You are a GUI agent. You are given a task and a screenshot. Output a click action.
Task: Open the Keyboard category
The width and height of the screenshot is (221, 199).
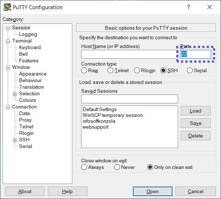(30, 47)
